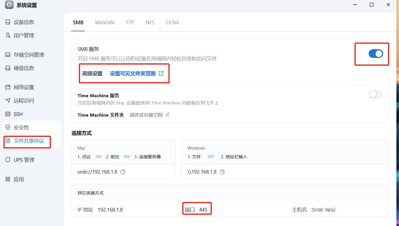Image resolution: width=399 pixels, height=226 pixels.
Task: Select 硬盘信息 in the sidebar
Action: coord(31,68)
